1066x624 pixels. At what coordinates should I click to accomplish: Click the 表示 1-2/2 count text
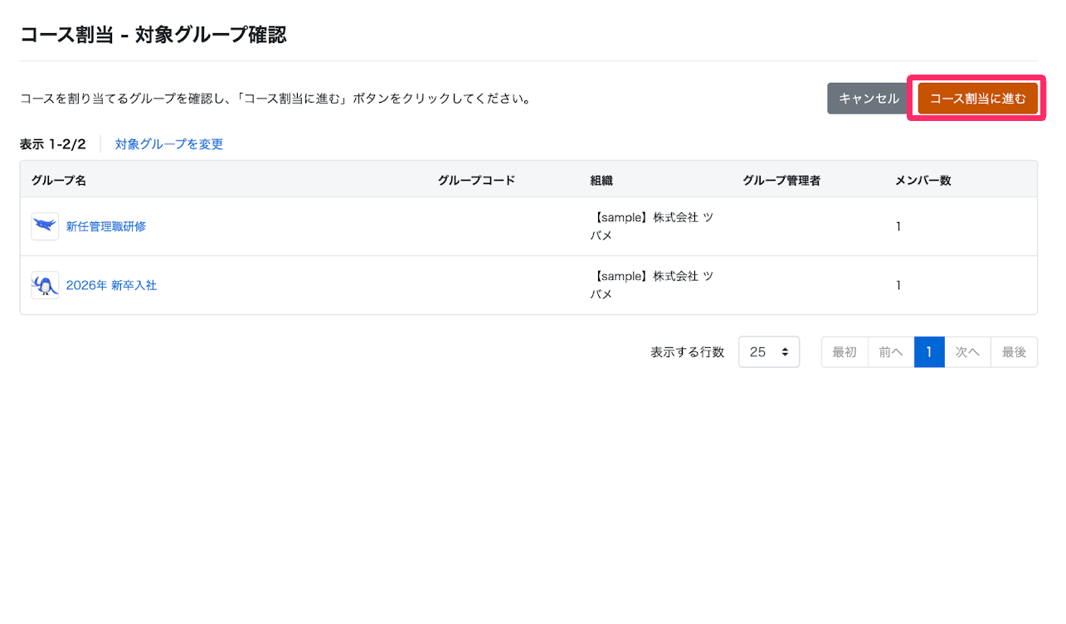(x=53, y=144)
